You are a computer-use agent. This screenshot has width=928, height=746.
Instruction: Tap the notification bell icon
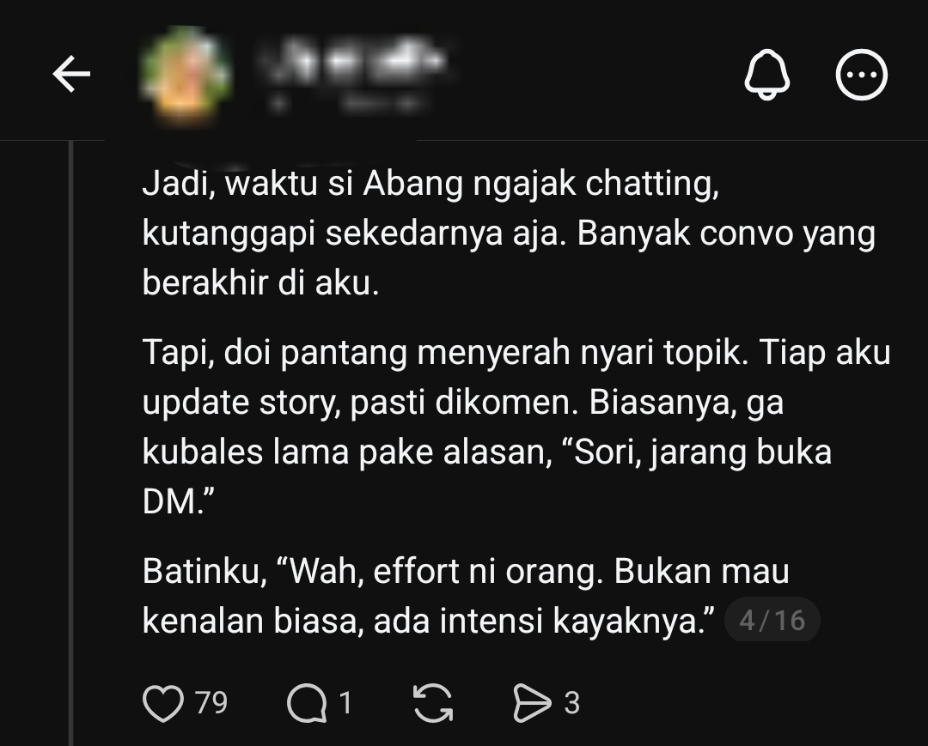[x=766, y=75]
